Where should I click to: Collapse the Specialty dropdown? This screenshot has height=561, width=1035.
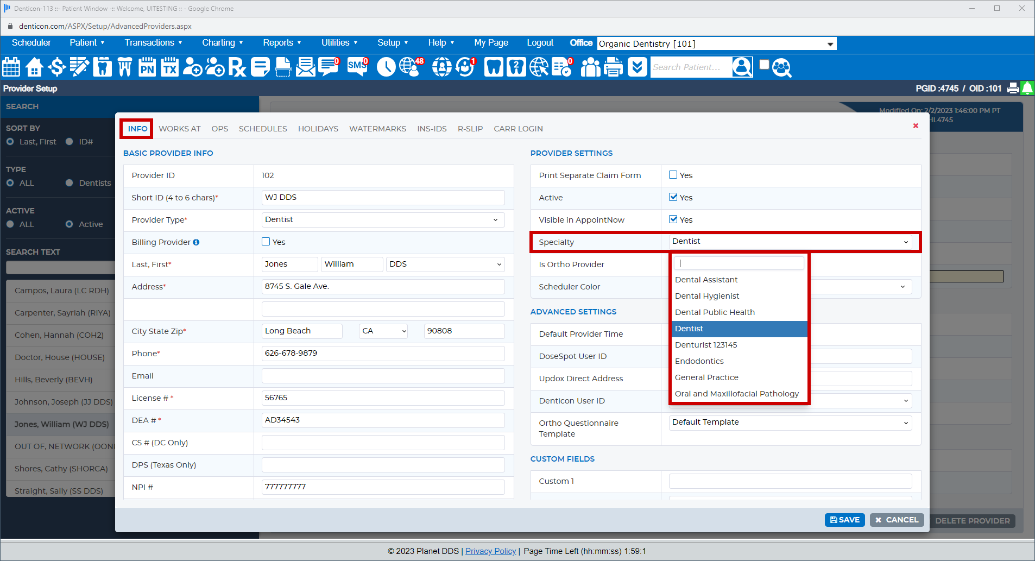tap(791, 242)
